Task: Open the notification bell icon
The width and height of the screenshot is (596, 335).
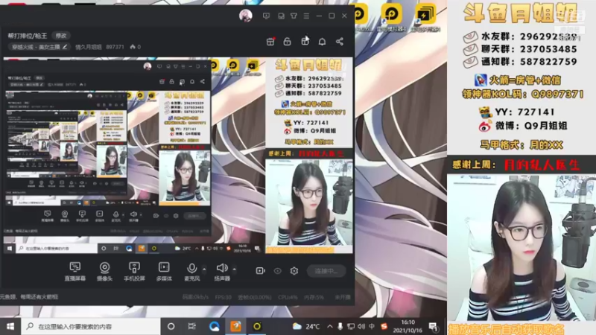Action: (x=322, y=42)
